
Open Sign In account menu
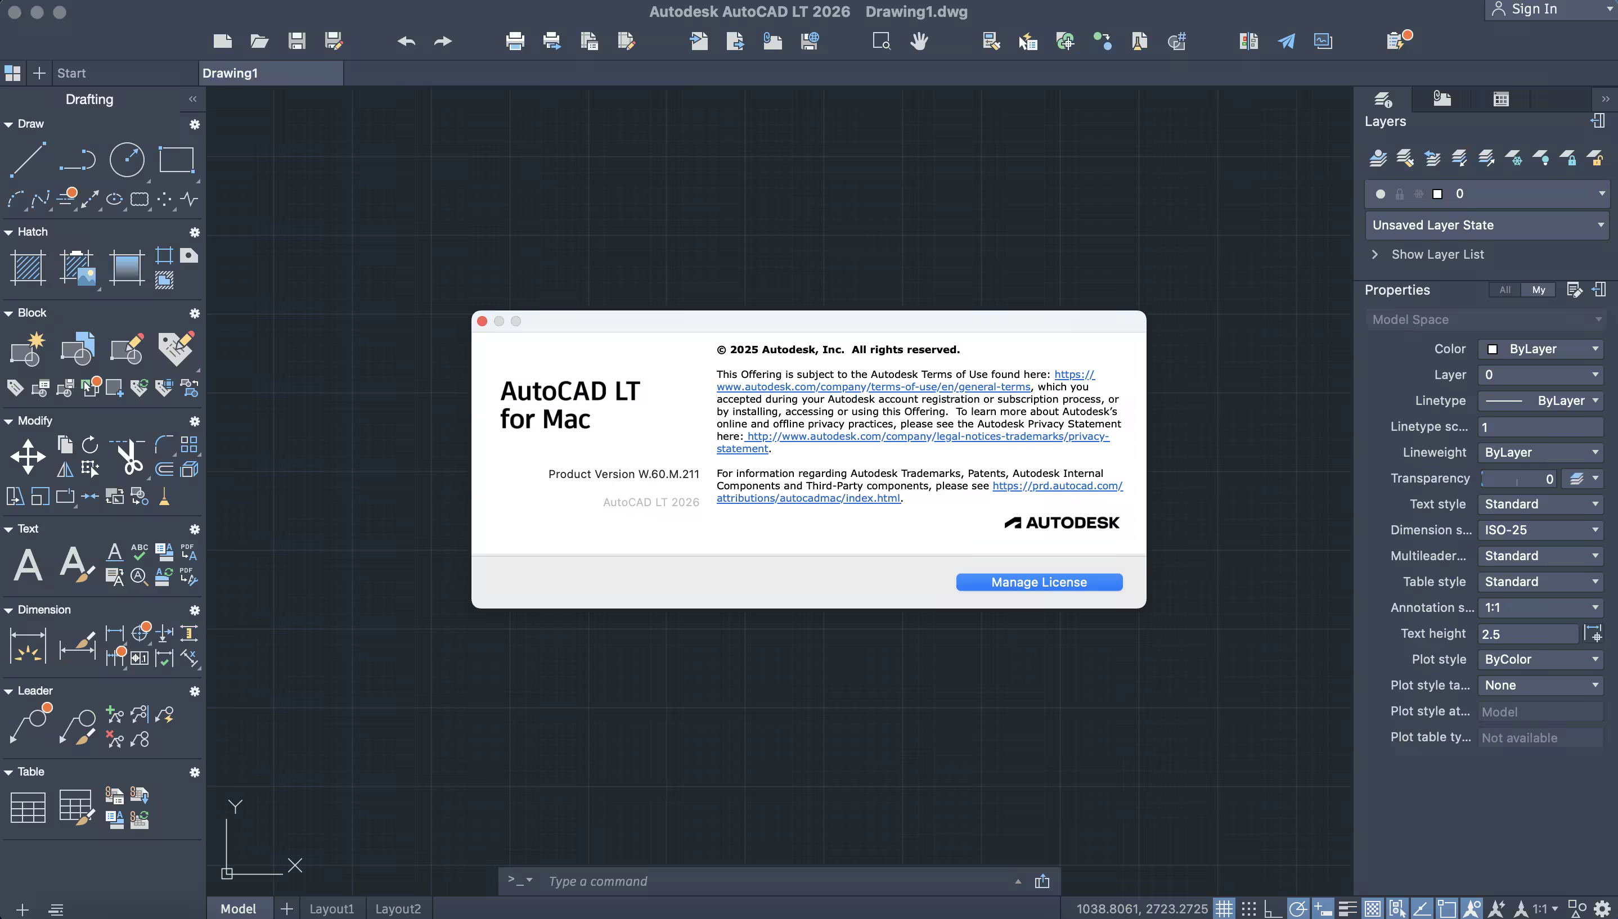coord(1552,10)
